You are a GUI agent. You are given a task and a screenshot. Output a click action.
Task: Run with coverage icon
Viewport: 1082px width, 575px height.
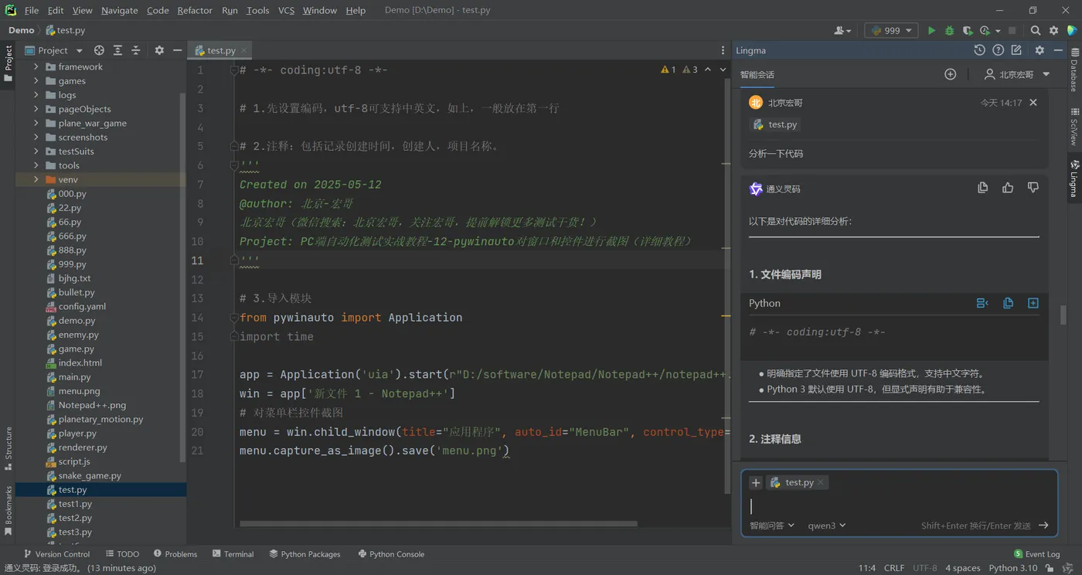tap(968, 31)
